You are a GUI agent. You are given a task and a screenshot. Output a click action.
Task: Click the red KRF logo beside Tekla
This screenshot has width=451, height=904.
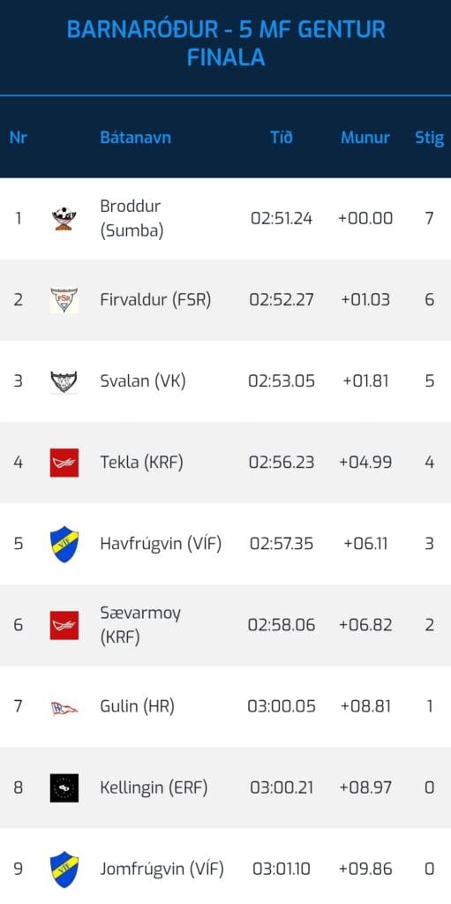(64, 463)
